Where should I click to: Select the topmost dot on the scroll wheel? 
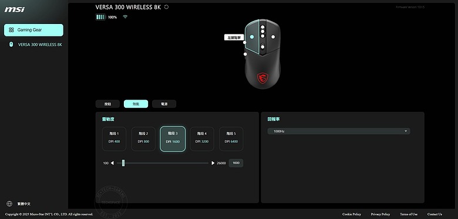pos(262,27)
